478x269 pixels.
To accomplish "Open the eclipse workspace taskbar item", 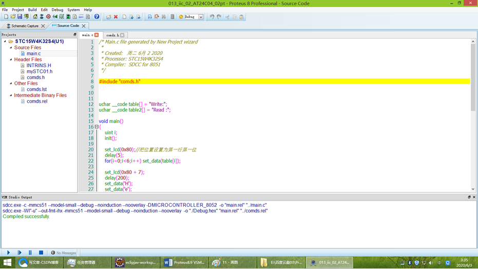I will point(136,262).
